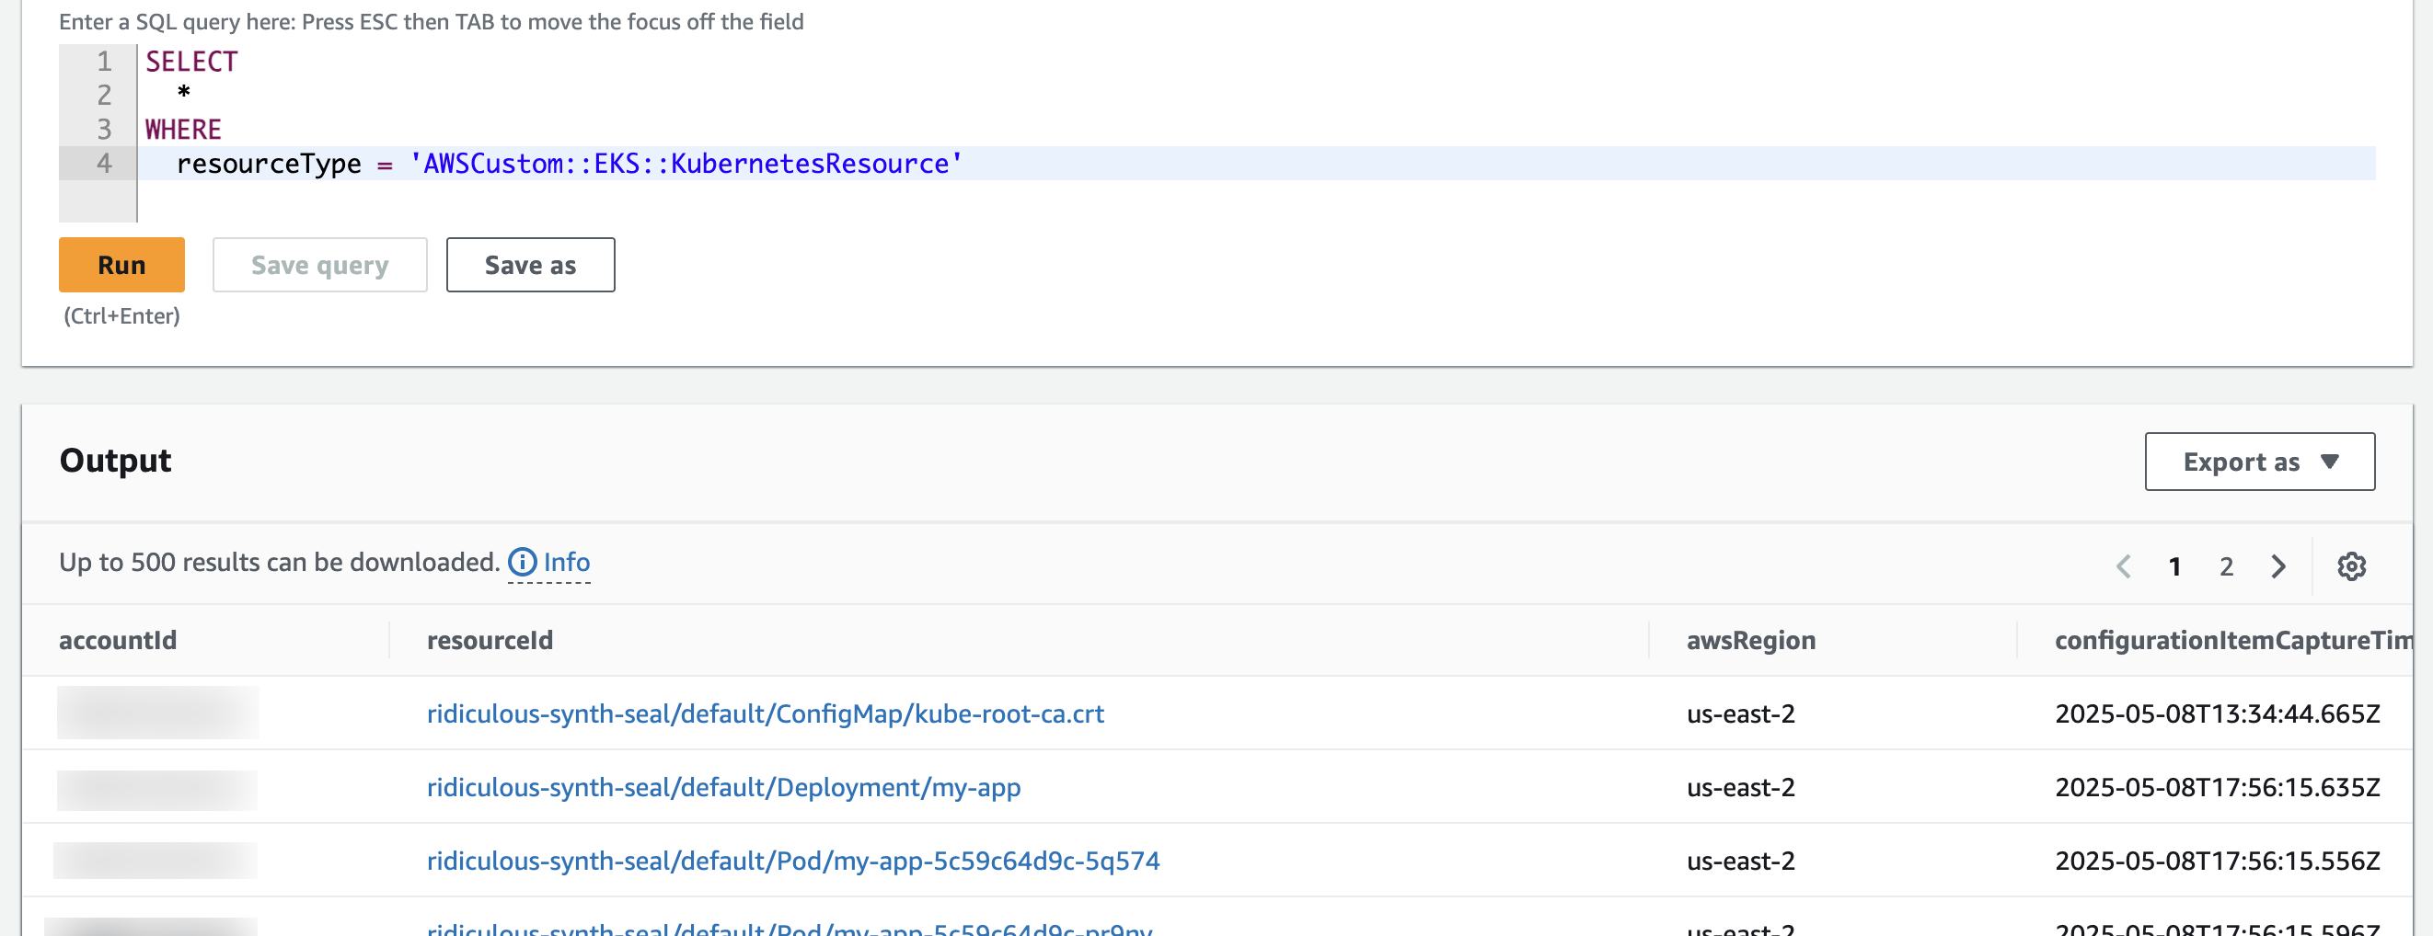Open table preferences gear icon

(2351, 566)
